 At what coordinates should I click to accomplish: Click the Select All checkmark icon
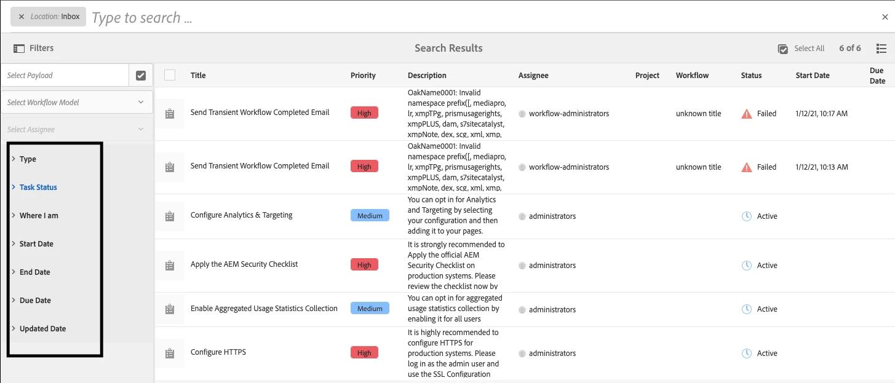[783, 49]
